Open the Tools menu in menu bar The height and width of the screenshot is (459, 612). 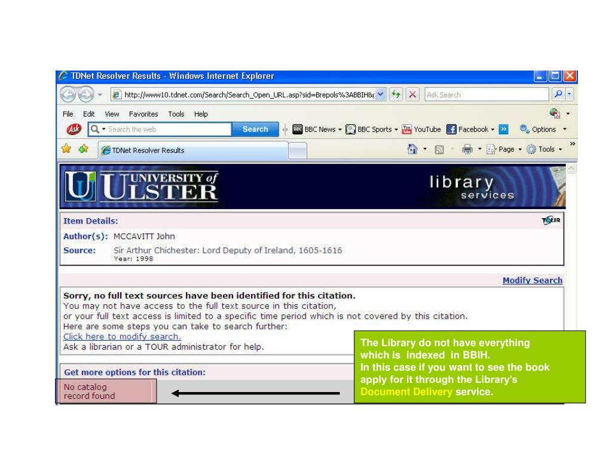(x=176, y=114)
